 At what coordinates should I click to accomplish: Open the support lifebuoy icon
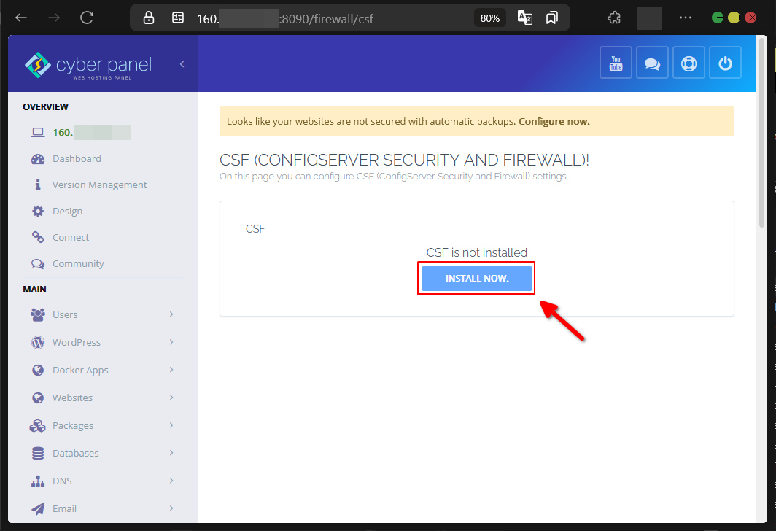pos(689,62)
